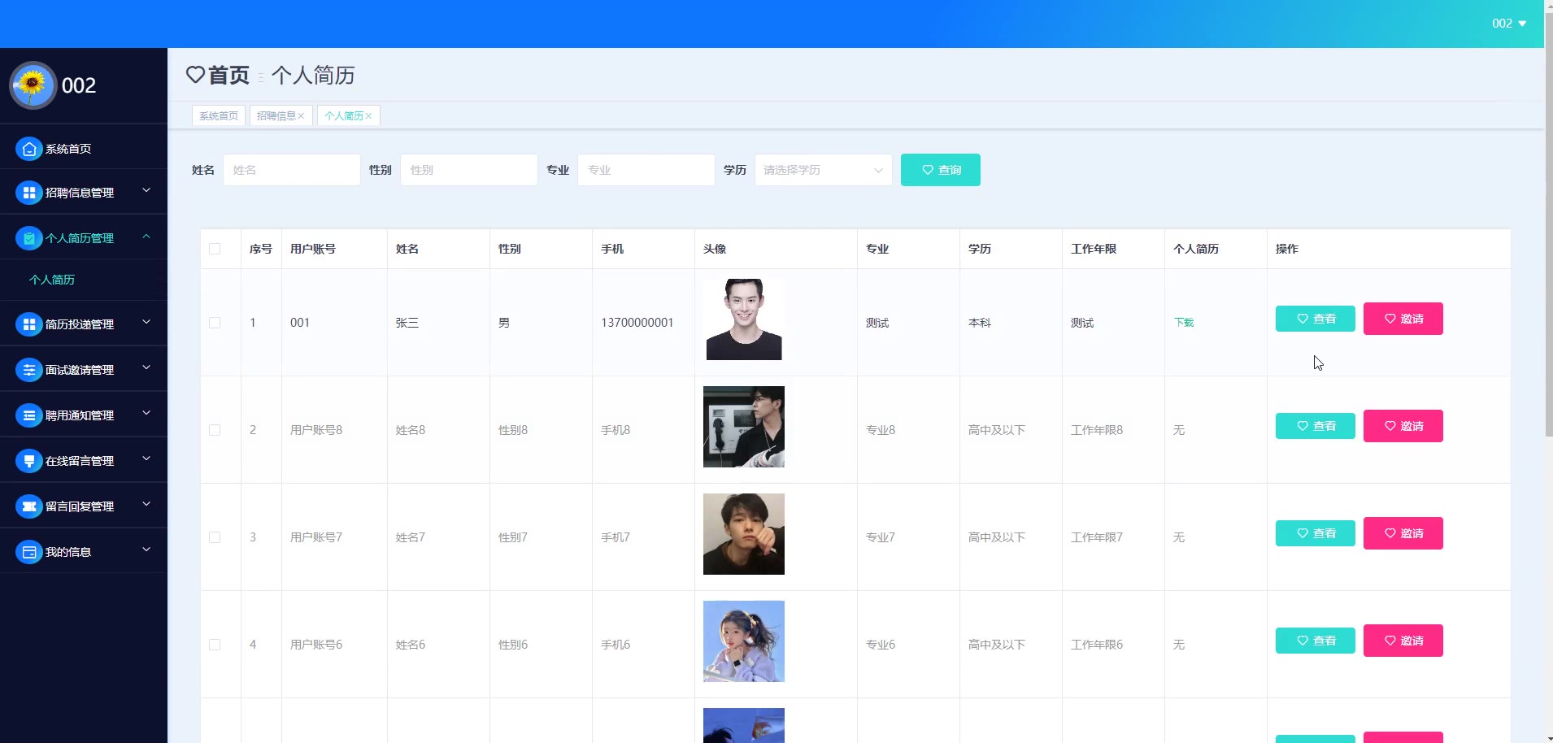The image size is (1553, 743).
Task: Select the checkbox for row 姓名6
Action: (x=215, y=645)
